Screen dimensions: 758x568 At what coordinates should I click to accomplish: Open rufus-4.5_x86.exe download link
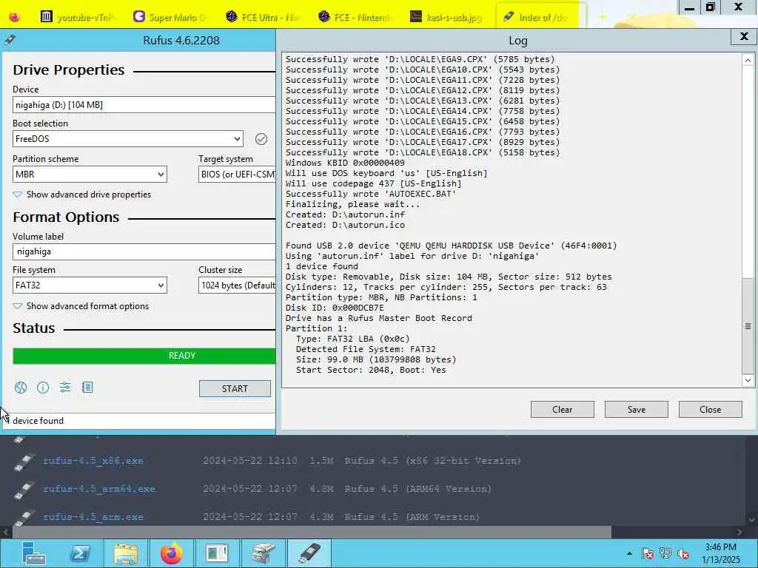[93, 461]
